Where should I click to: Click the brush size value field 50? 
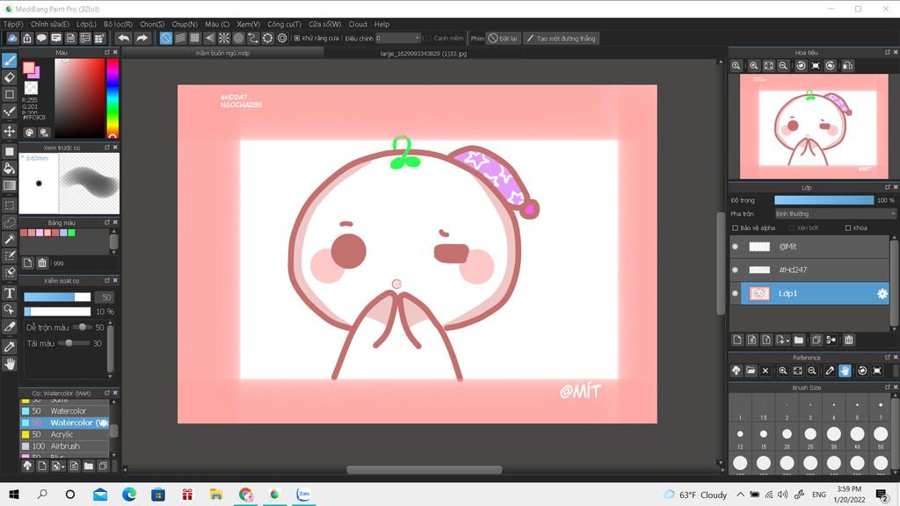click(105, 297)
